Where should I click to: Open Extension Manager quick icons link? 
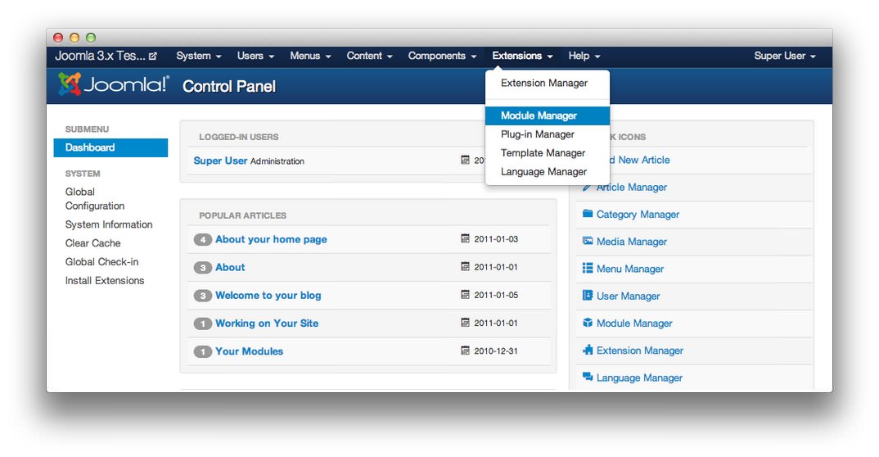640,351
